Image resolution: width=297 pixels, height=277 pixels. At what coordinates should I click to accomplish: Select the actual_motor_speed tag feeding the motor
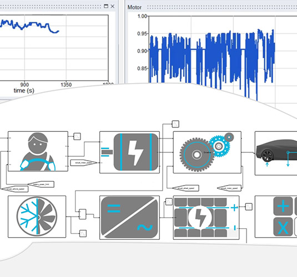pos(83,163)
